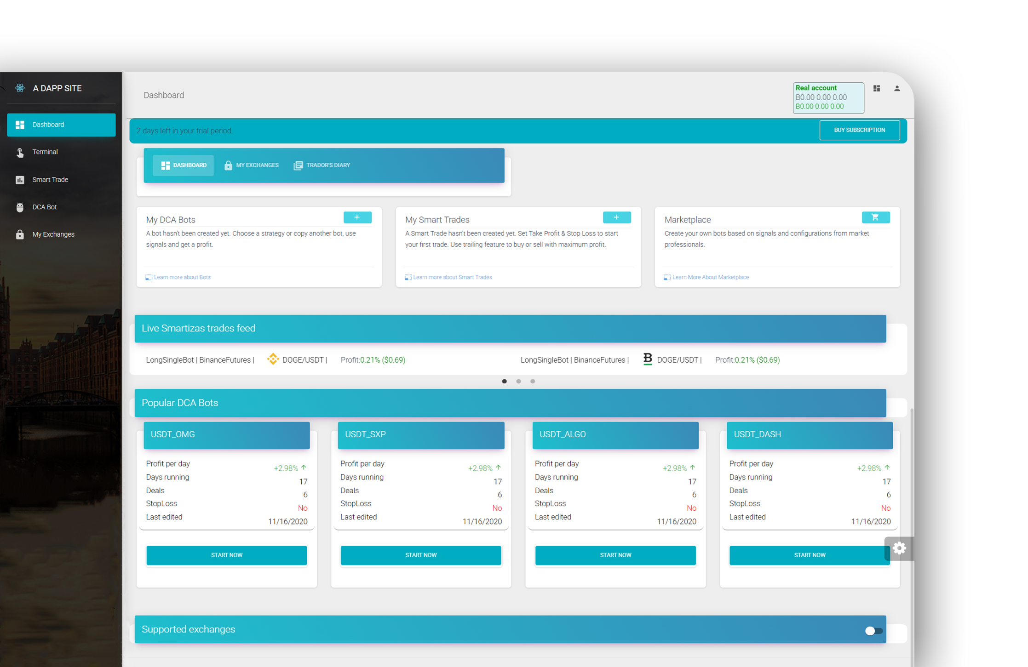Select the second carousel dot in trades feed
The width and height of the screenshot is (1028, 667).
518,381
